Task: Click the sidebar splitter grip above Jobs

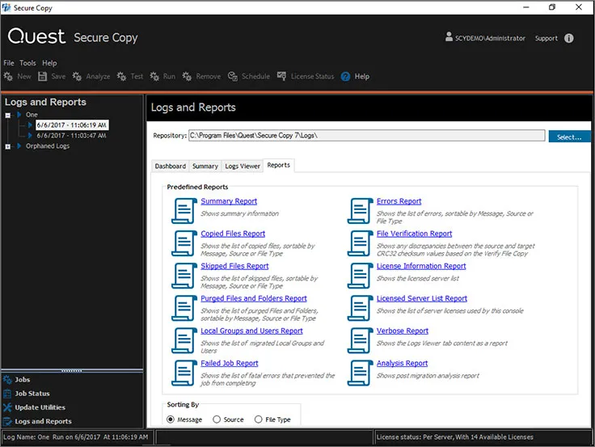Action: point(72,371)
